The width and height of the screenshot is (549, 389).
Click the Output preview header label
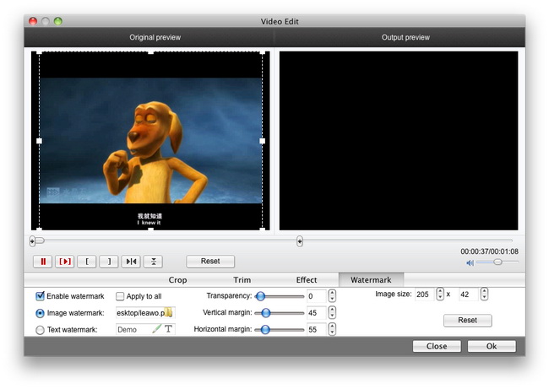coord(405,37)
